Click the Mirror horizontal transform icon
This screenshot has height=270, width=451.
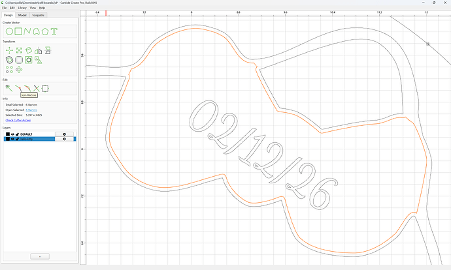point(39,51)
